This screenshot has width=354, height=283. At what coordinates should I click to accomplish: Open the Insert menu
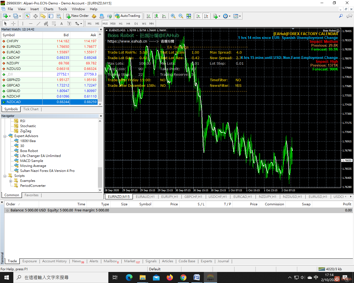click(35, 9)
